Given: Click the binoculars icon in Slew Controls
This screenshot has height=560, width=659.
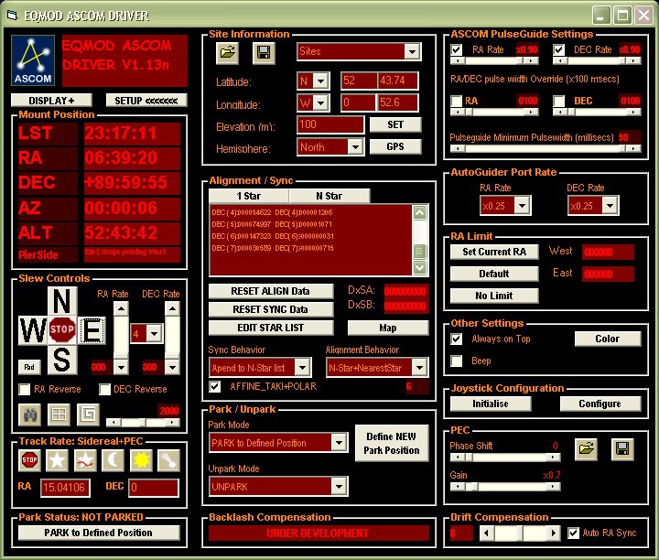Looking at the screenshot, I should click(30, 415).
